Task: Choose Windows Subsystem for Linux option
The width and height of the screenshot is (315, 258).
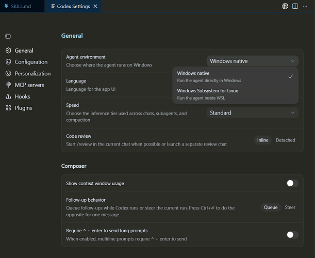Action: [x=236, y=94]
